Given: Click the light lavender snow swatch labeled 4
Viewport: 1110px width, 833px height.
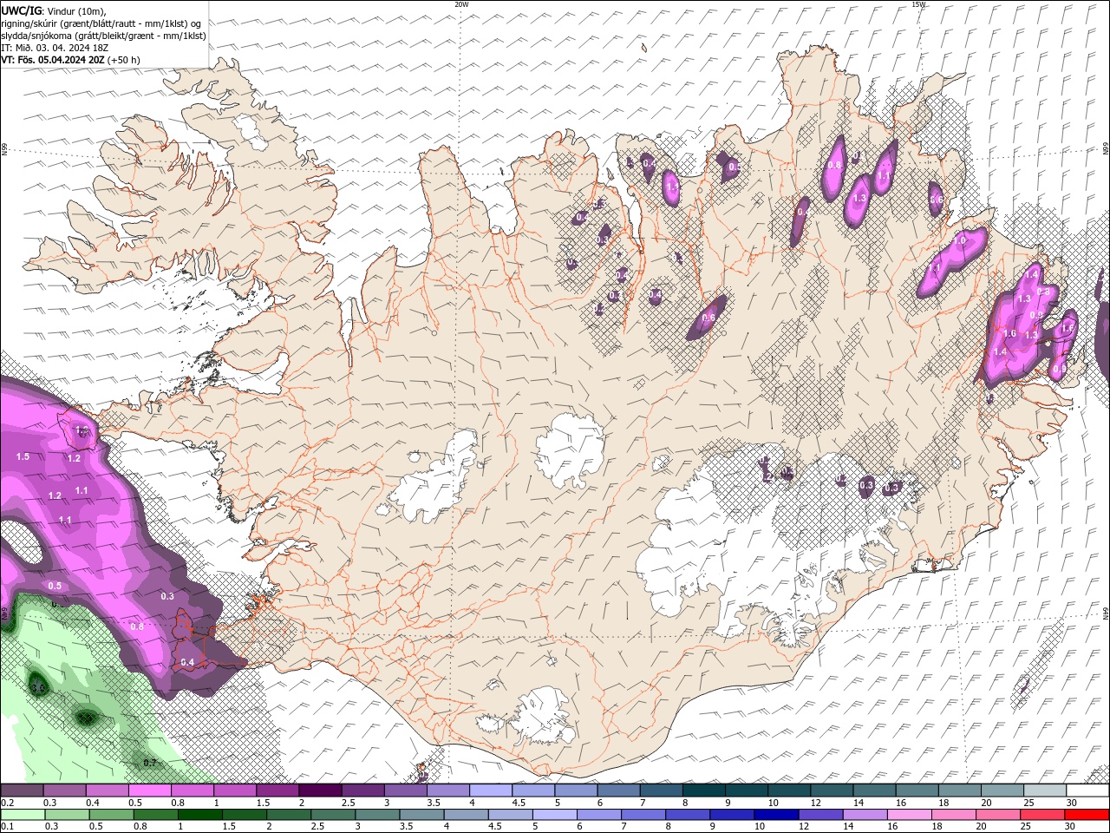Looking at the screenshot, I should pyautogui.click(x=490, y=790).
